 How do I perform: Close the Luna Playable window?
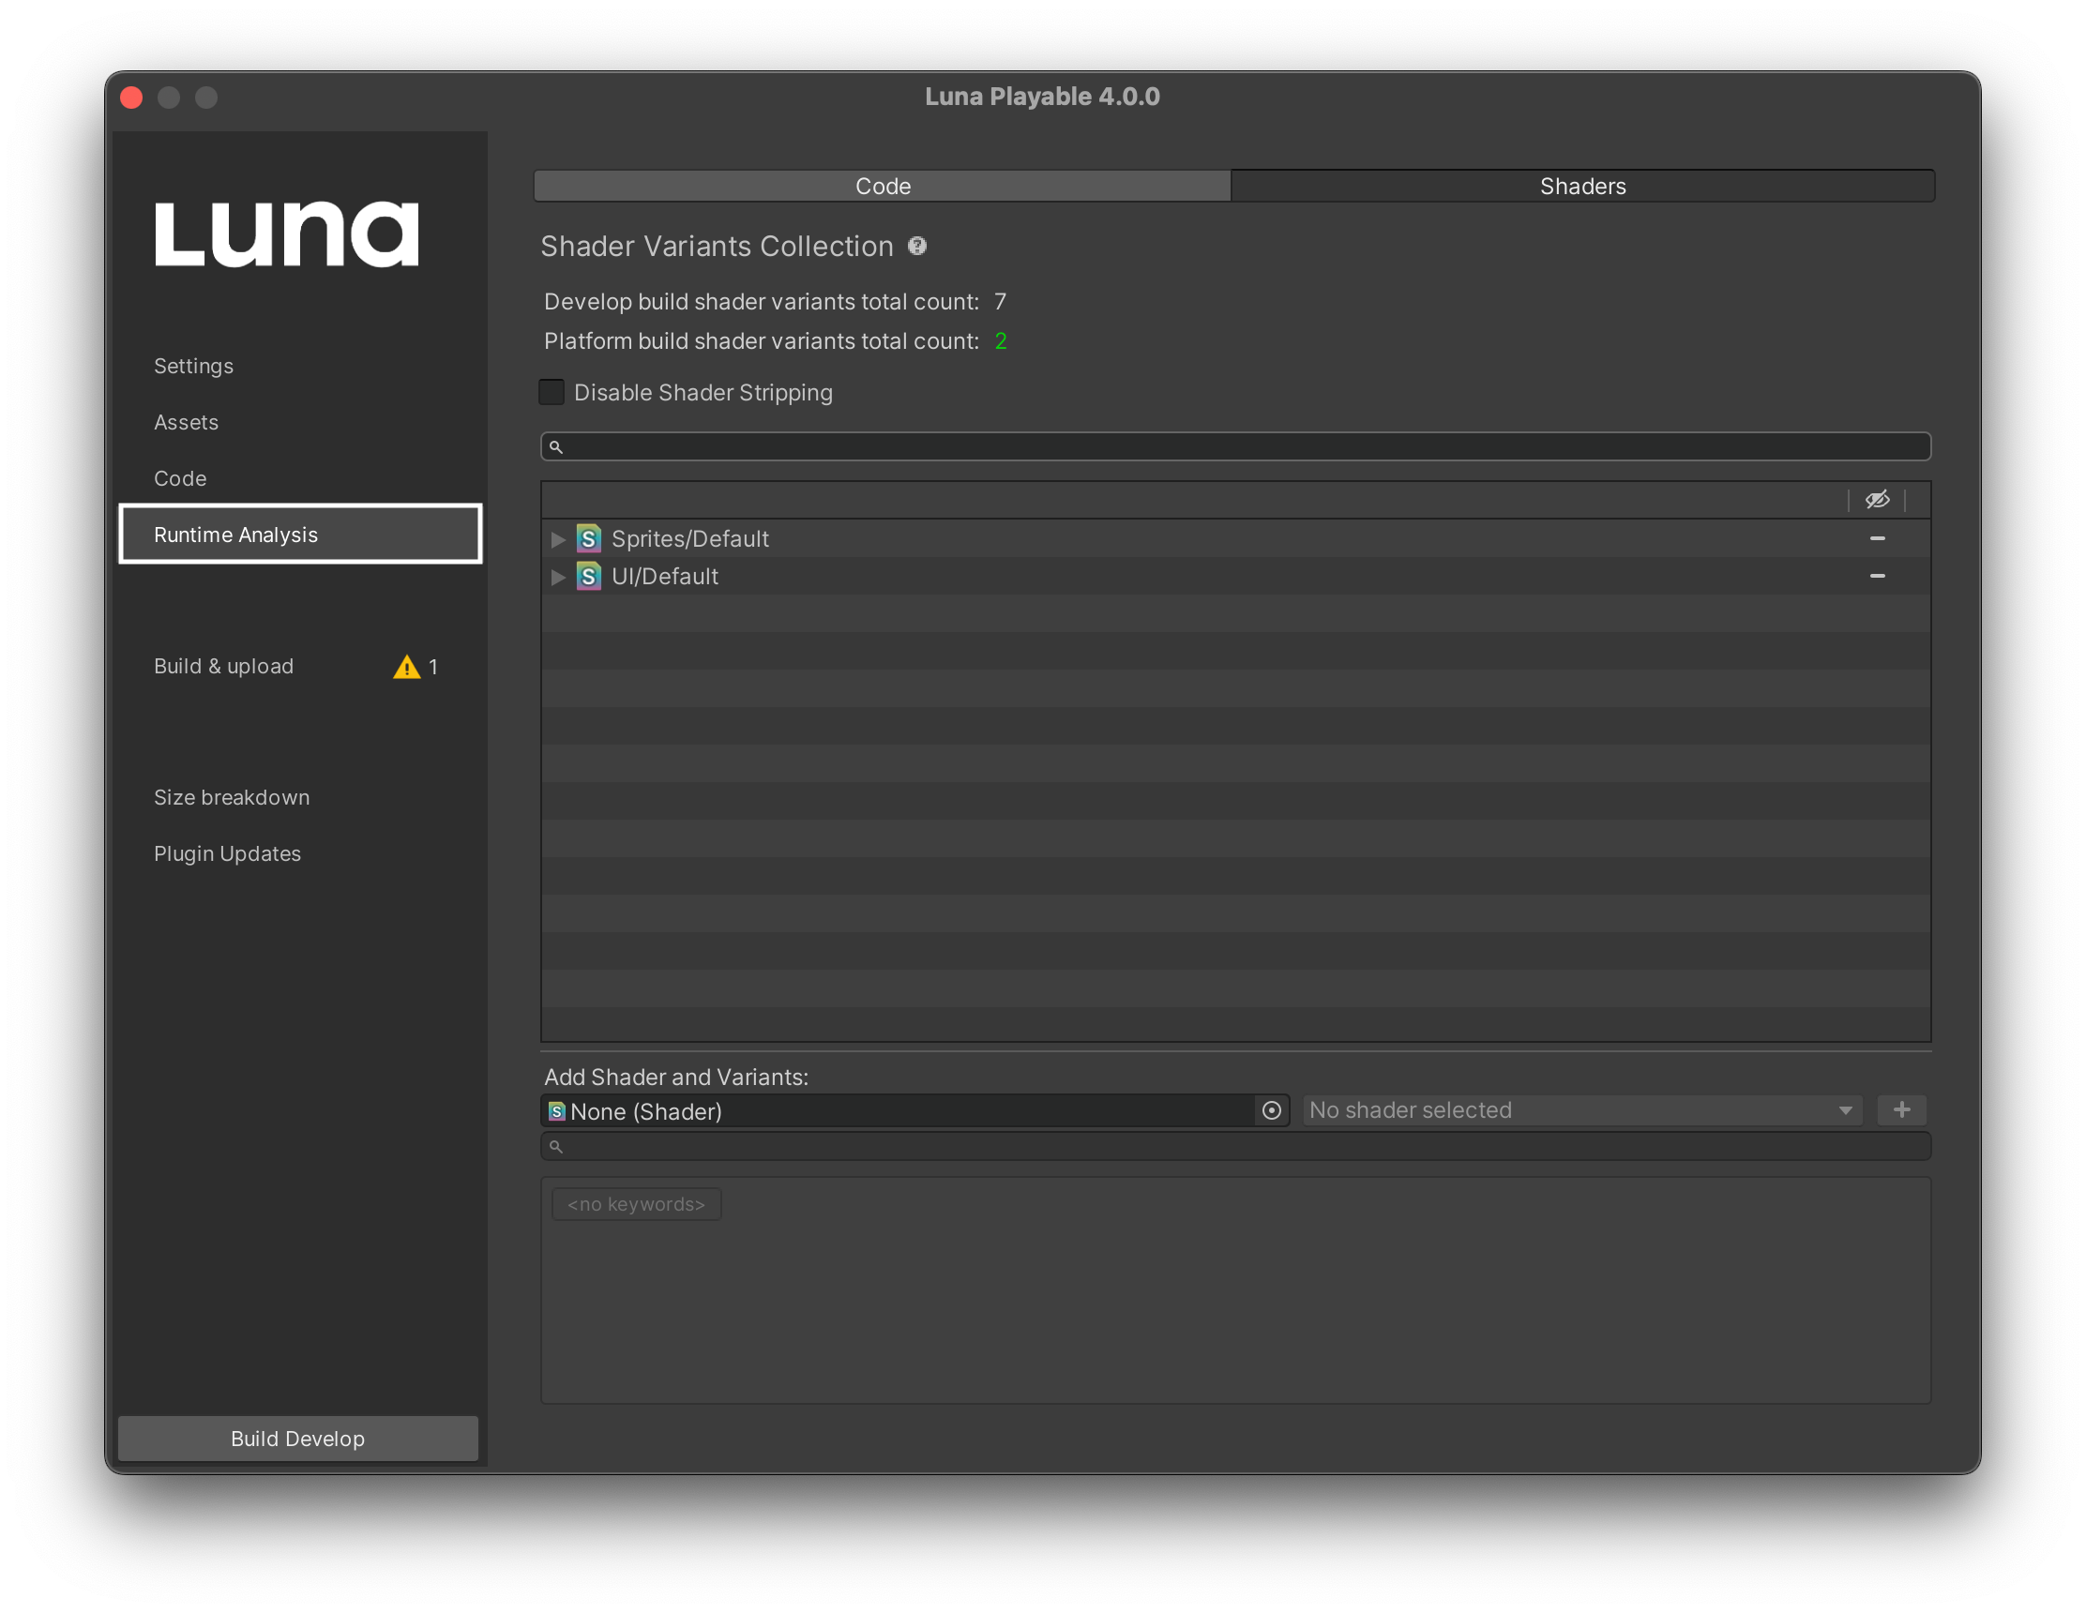(132, 98)
